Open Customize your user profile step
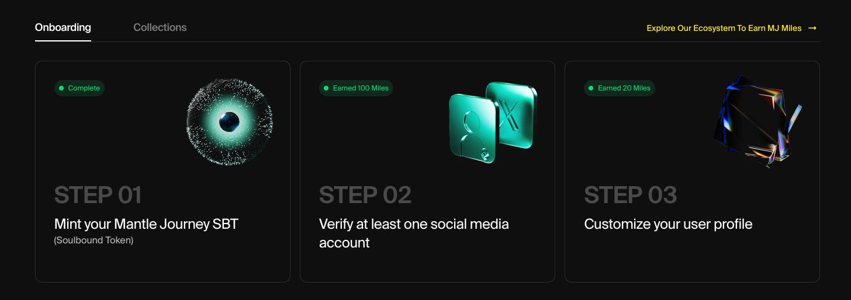The image size is (851, 300). click(668, 224)
